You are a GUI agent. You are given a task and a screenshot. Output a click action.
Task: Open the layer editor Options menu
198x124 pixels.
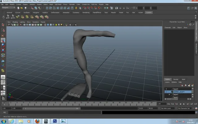tap(174, 82)
